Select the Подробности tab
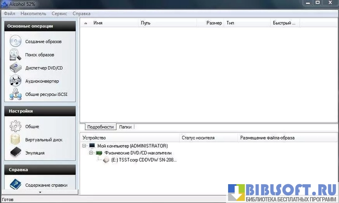This screenshot has width=339, height=203. [100, 127]
